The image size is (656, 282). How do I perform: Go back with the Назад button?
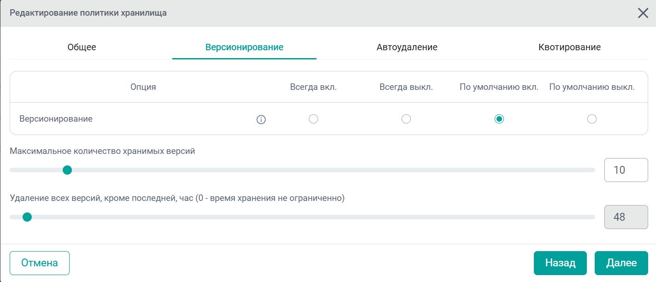pos(560,263)
